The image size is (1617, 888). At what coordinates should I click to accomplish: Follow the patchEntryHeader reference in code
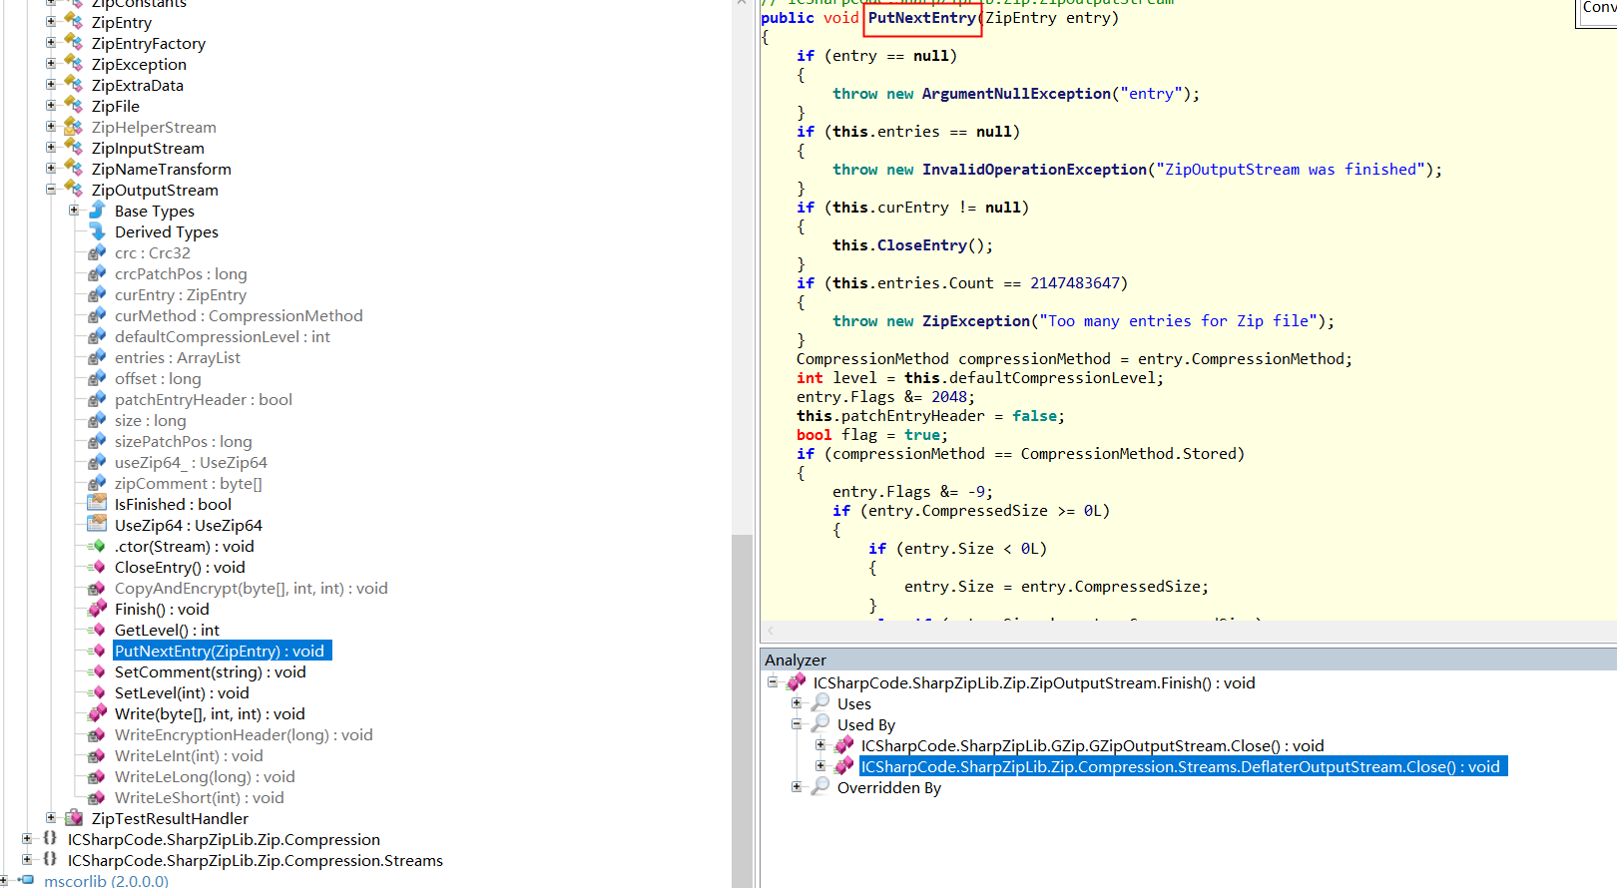pos(912,416)
